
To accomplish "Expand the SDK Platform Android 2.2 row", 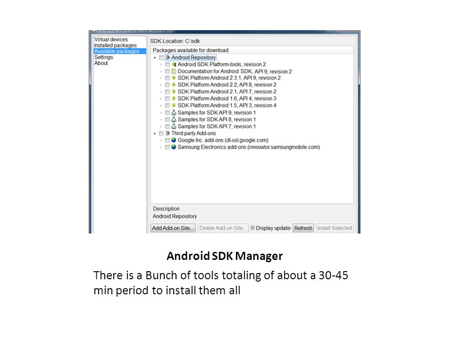I will (x=161, y=85).
